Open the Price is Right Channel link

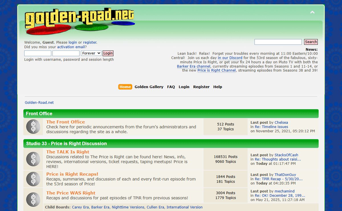(x=217, y=70)
